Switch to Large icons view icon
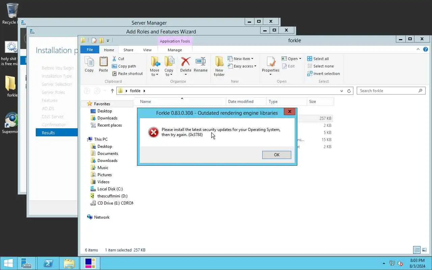 pyautogui.click(x=424, y=250)
